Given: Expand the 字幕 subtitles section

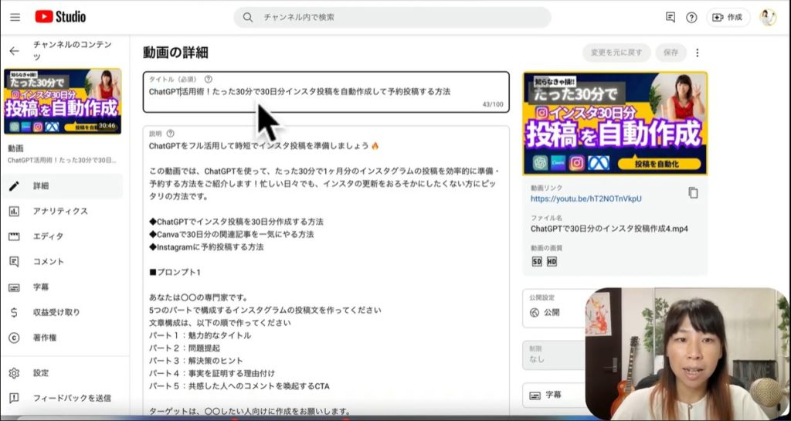Looking at the screenshot, I should [x=552, y=395].
